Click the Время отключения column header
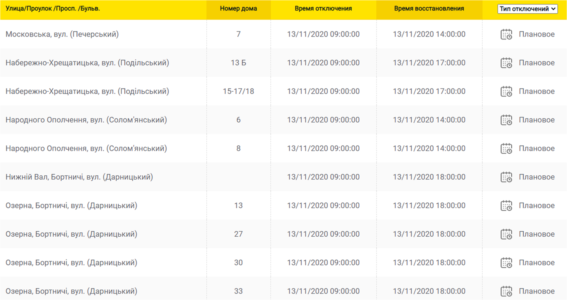 point(323,9)
